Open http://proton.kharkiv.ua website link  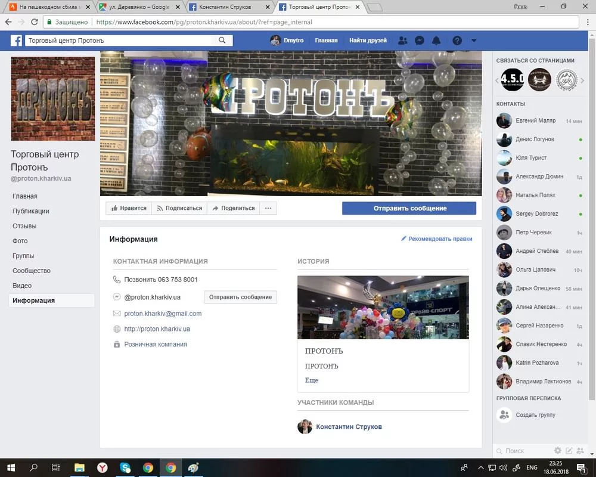tap(157, 329)
